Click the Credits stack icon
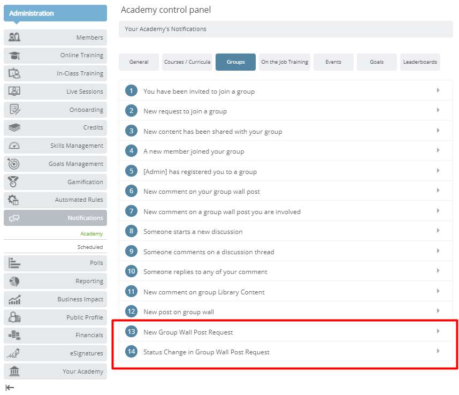This screenshot has height=395, width=459. [14, 127]
